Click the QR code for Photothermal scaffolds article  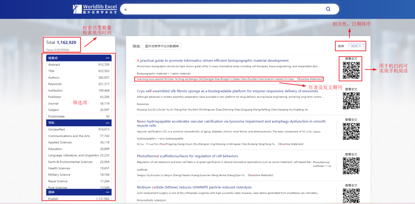351,166
